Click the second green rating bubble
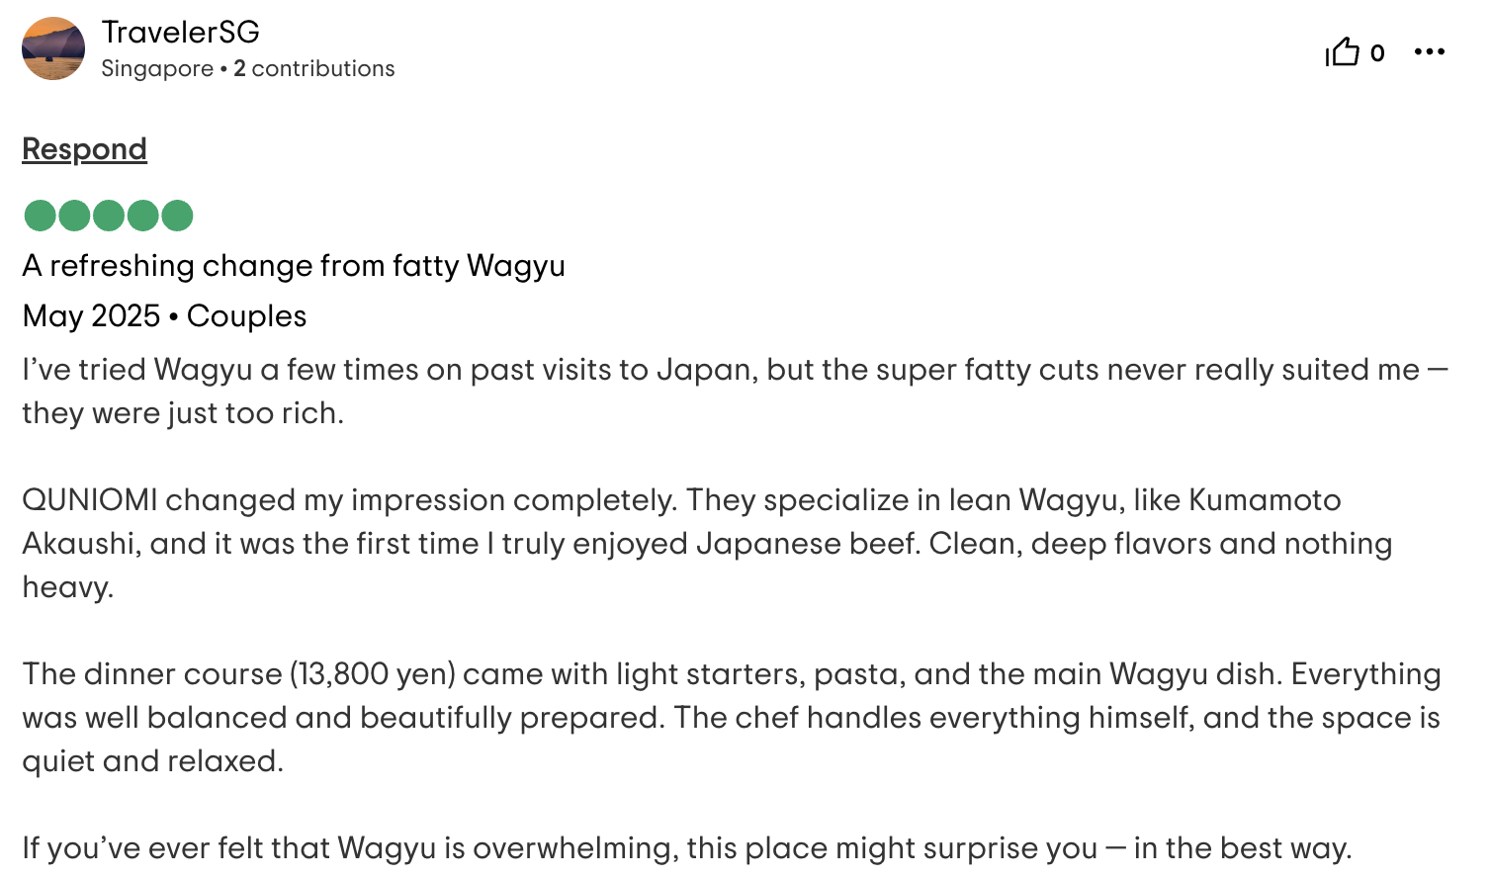 click(74, 216)
